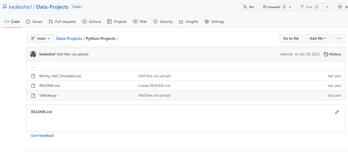Click last year timestamp for Monty_Hall_Simulation.py

click(335, 76)
